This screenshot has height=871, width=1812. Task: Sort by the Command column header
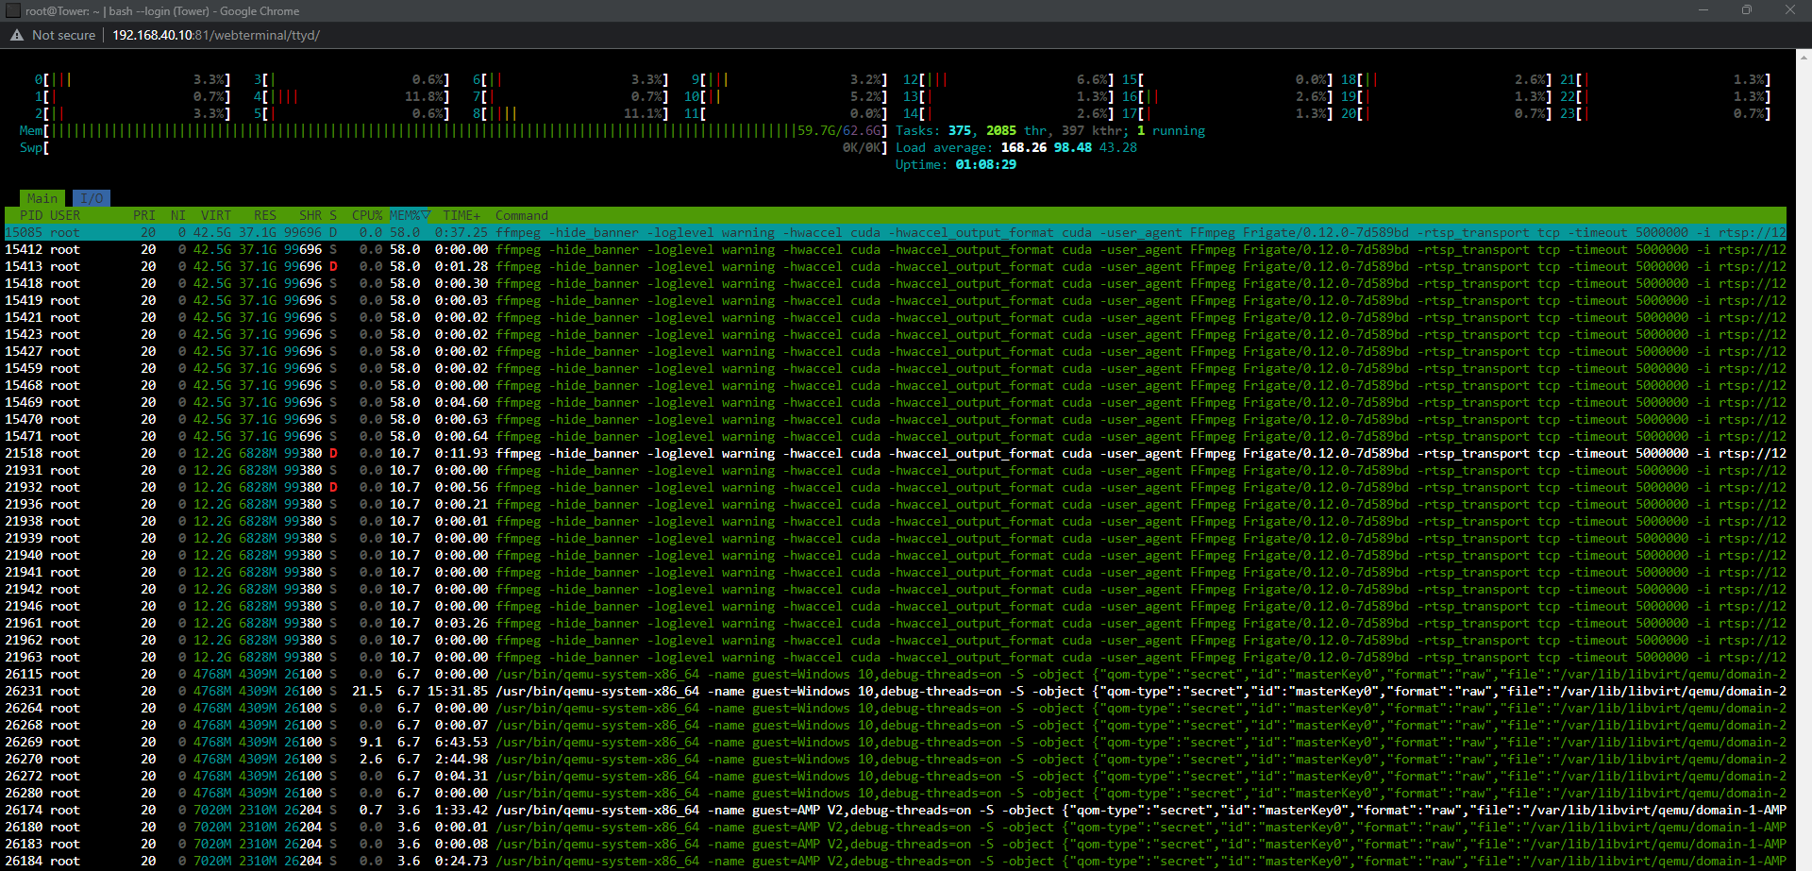point(520,215)
